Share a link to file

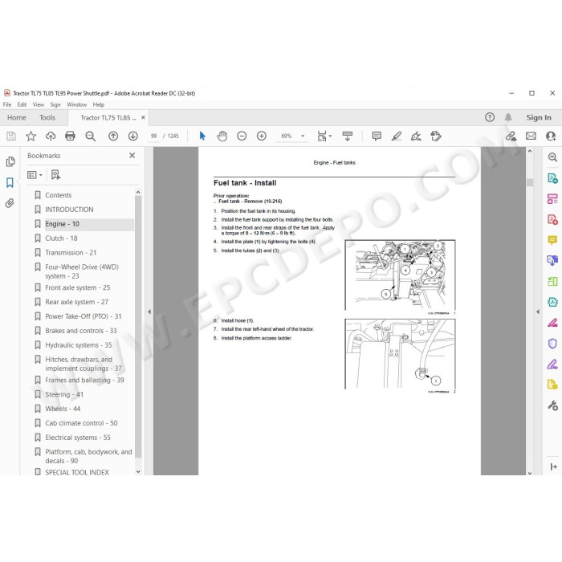511,136
